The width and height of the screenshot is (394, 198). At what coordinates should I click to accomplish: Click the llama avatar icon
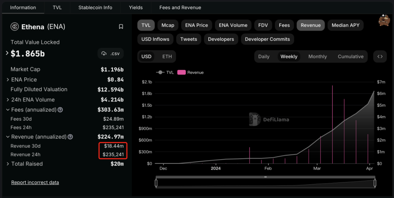tap(384, 20)
